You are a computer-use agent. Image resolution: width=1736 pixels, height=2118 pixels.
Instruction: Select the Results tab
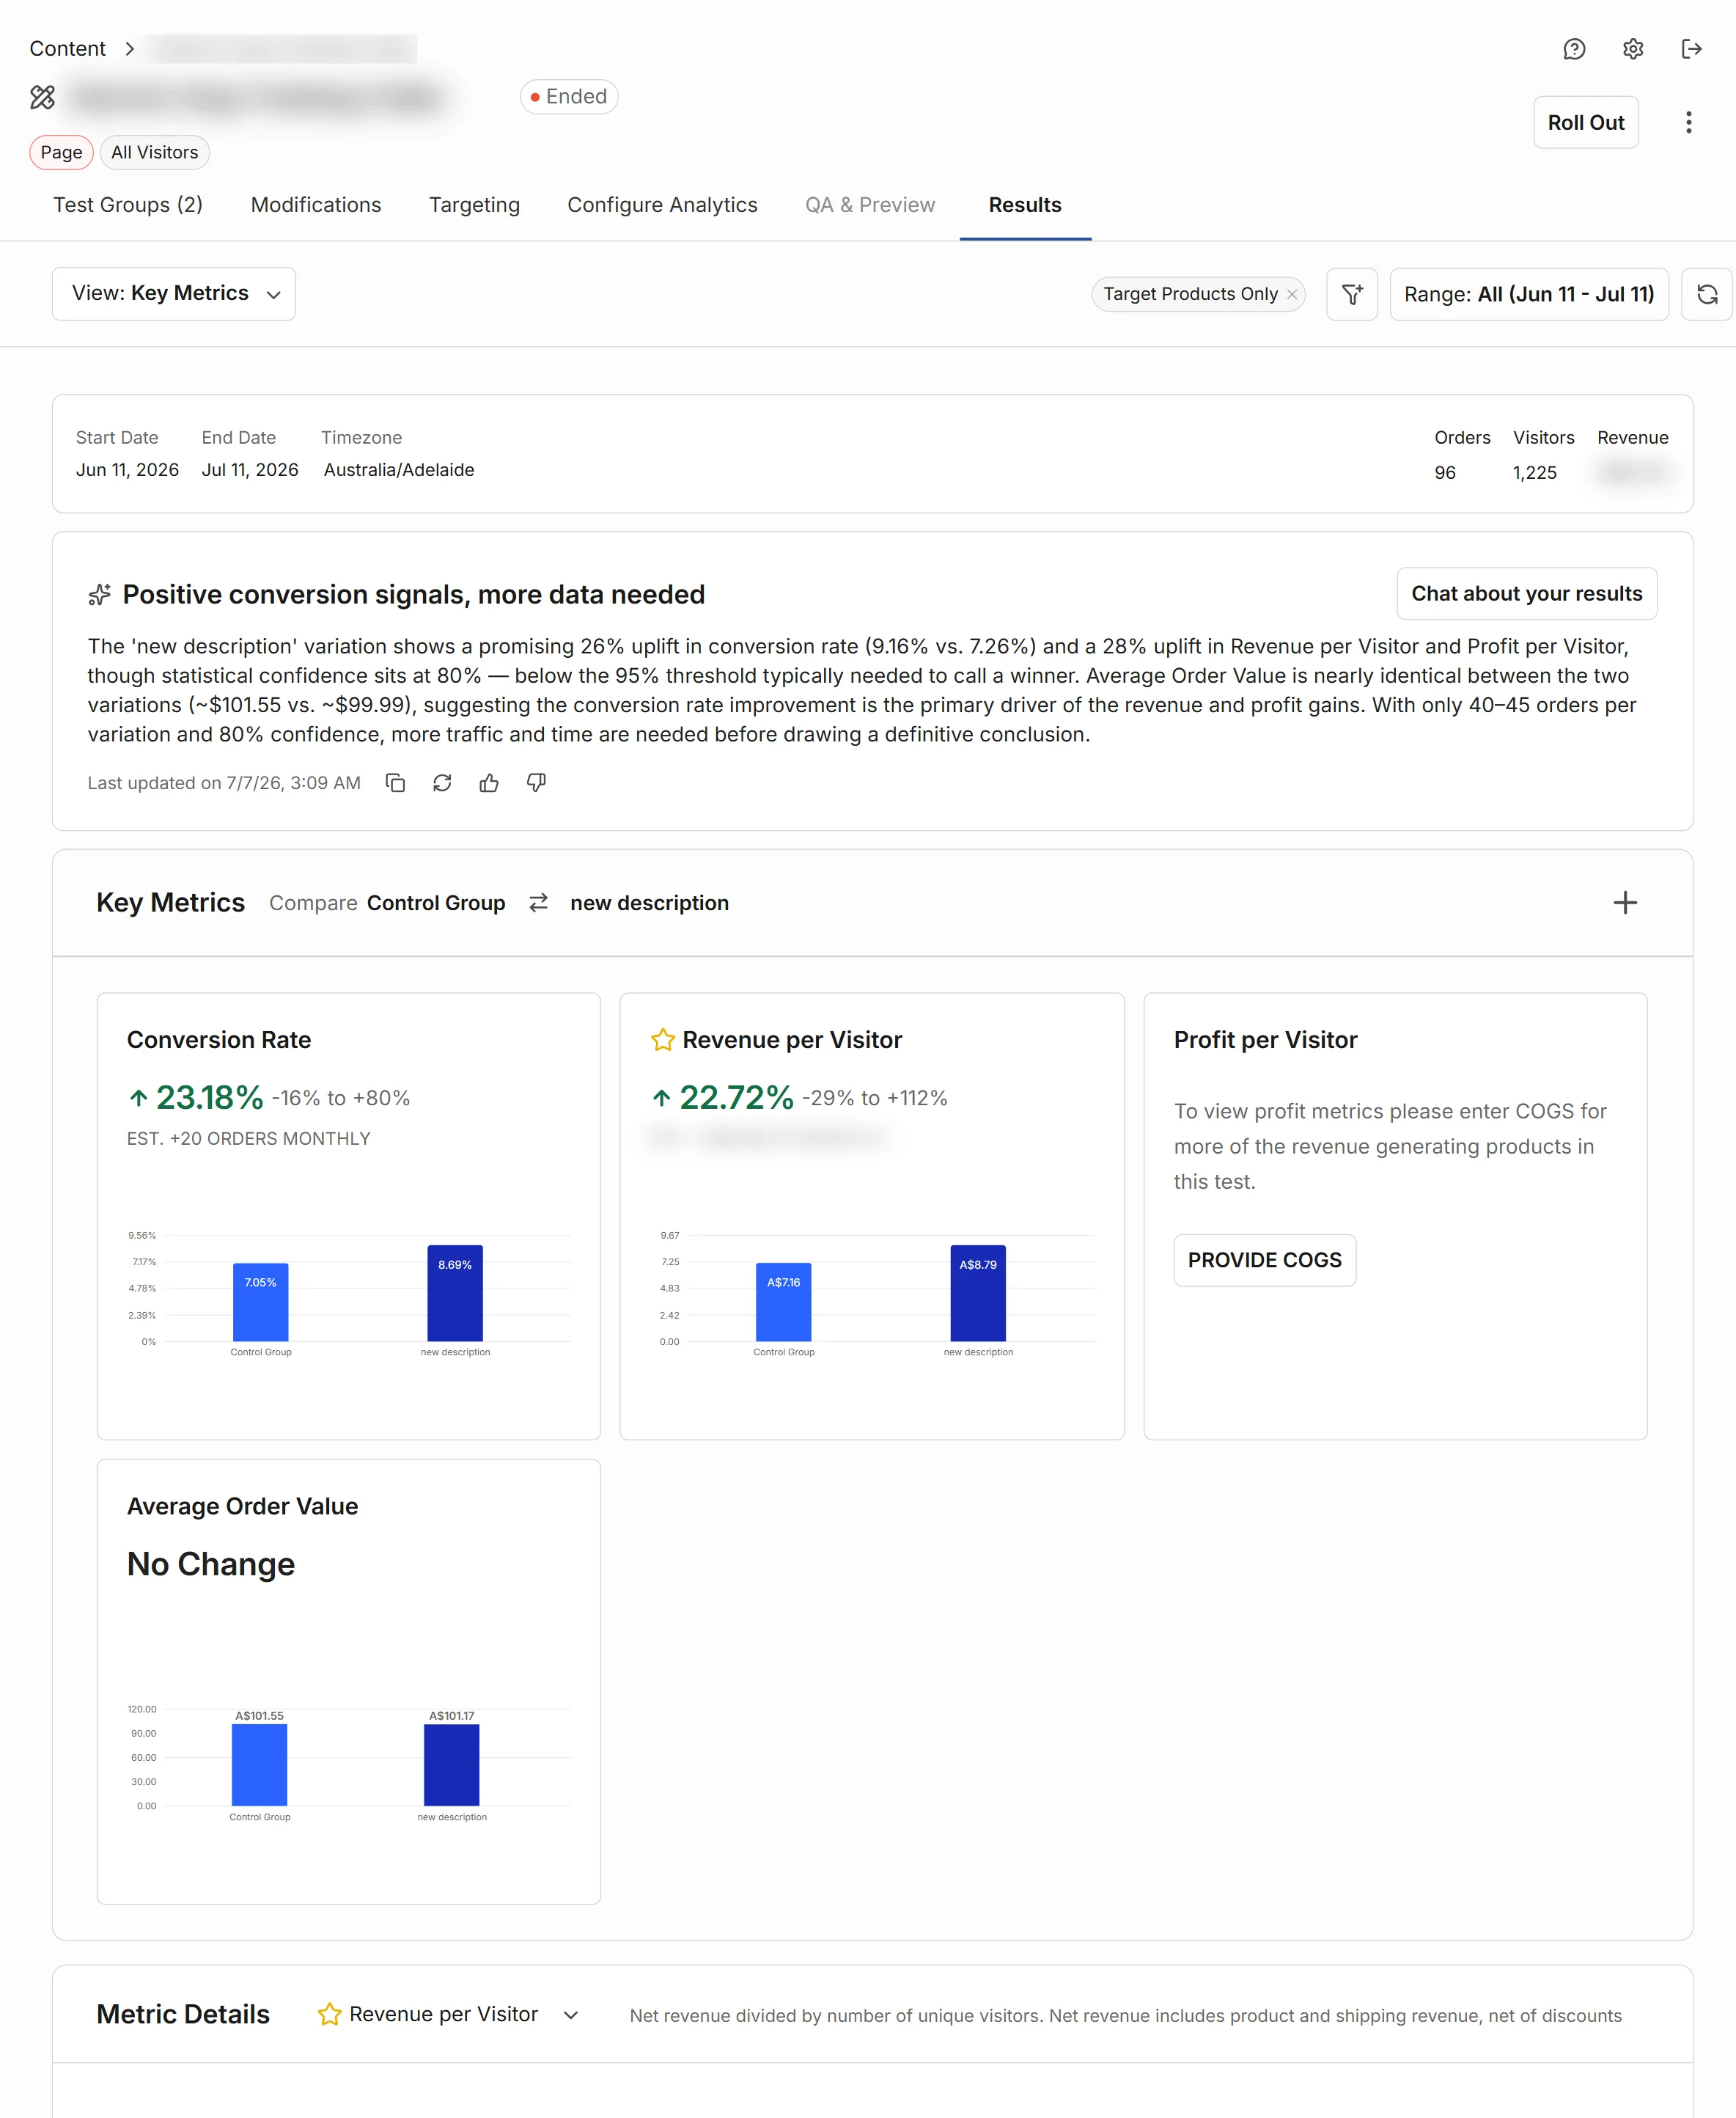coord(1025,205)
